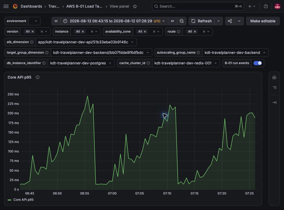Clear the route filter values
Screen dimensions: 284x210
pos(204,32)
